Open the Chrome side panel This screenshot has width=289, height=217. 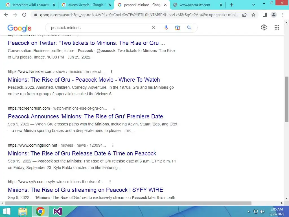(265, 15)
